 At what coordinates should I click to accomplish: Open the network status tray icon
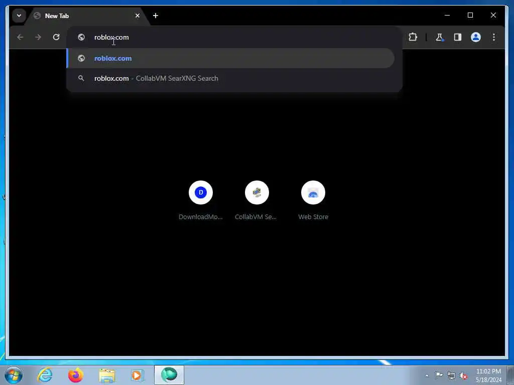point(451,376)
